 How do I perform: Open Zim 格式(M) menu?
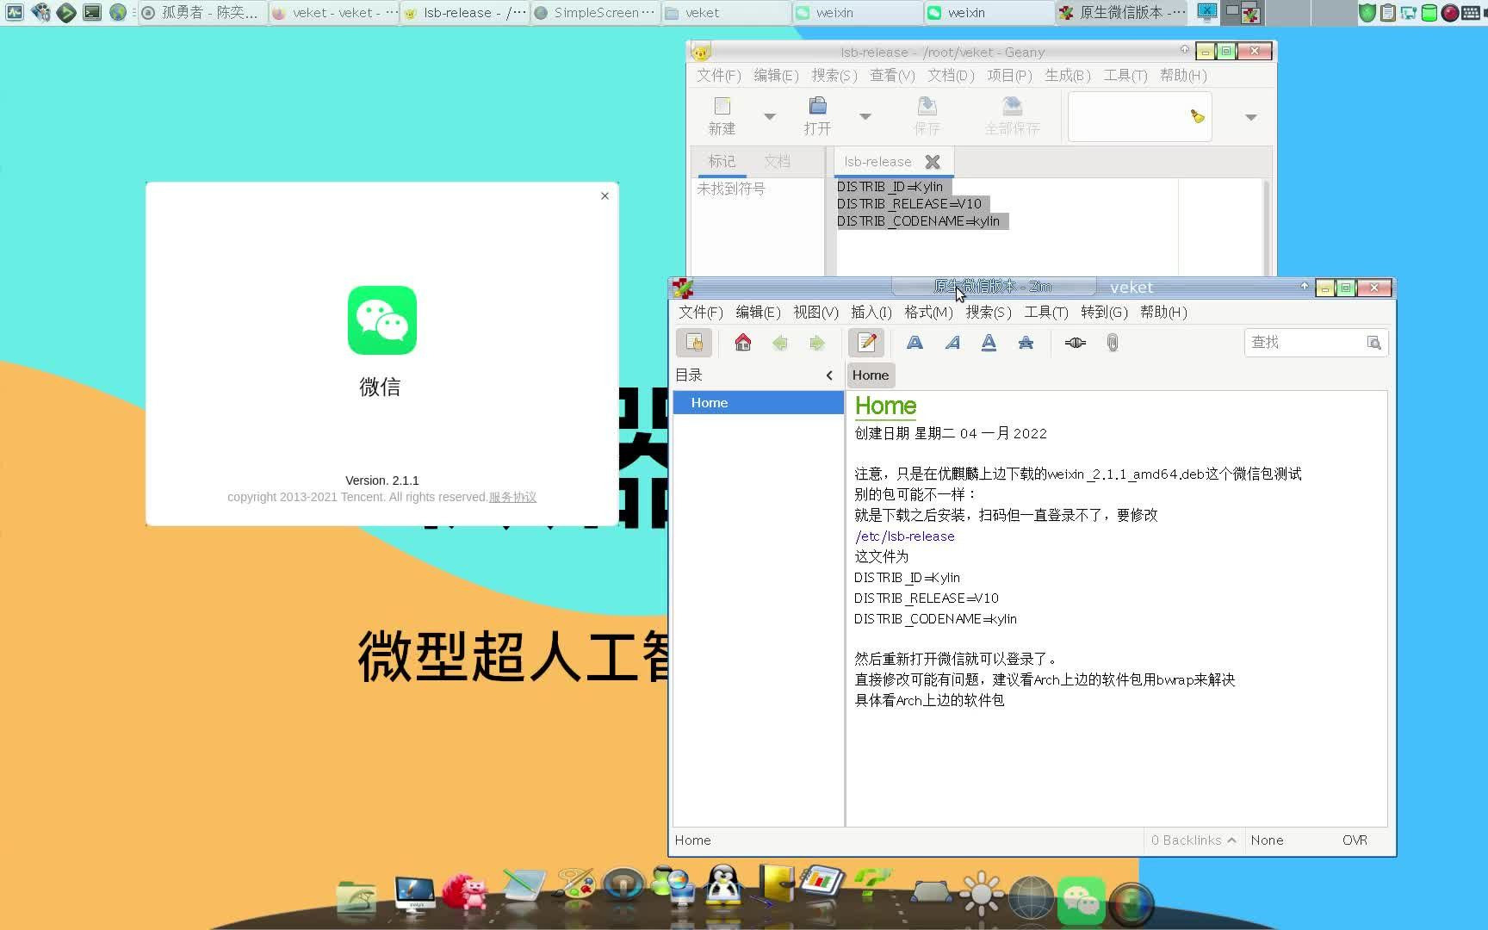(x=928, y=313)
